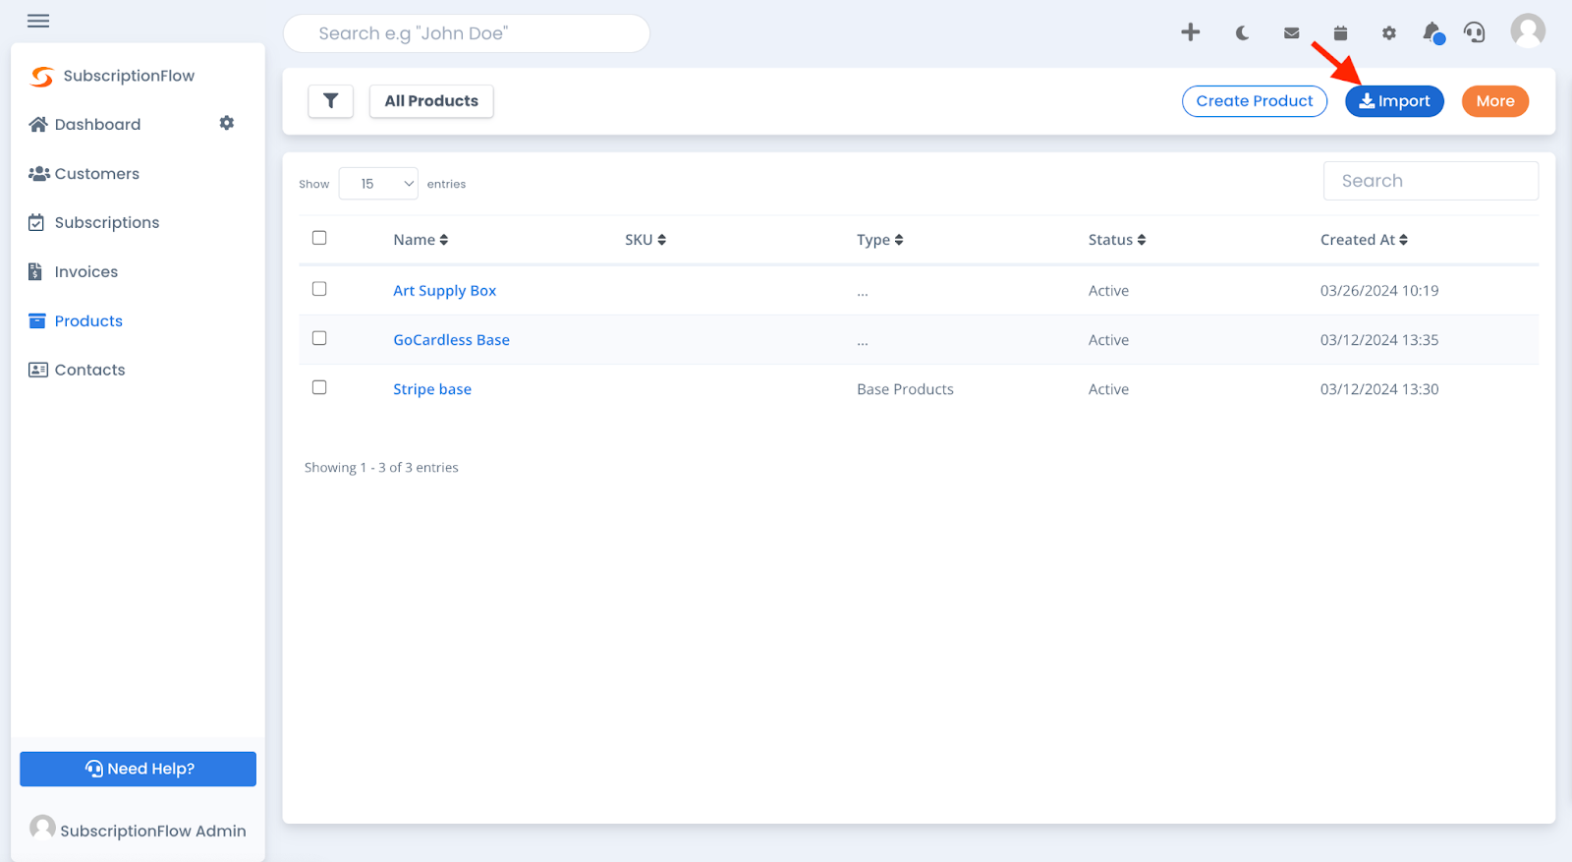Expand the More actions button
Screen dimensions: 1572x862
click(x=1495, y=101)
